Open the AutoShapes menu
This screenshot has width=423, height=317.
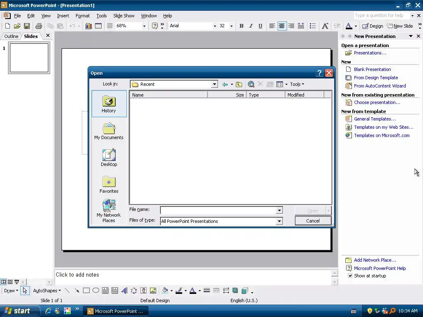click(x=47, y=291)
